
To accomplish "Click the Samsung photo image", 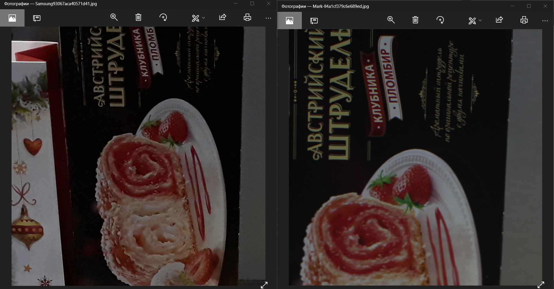I will pos(138,156).
